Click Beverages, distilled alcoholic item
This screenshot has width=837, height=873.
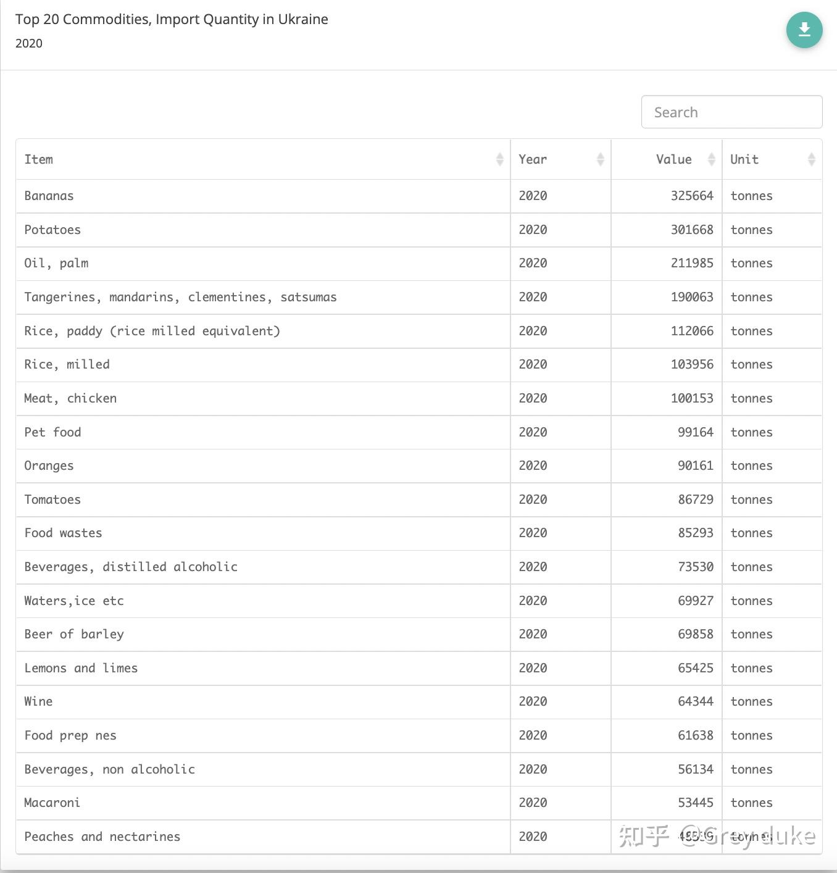(x=131, y=567)
